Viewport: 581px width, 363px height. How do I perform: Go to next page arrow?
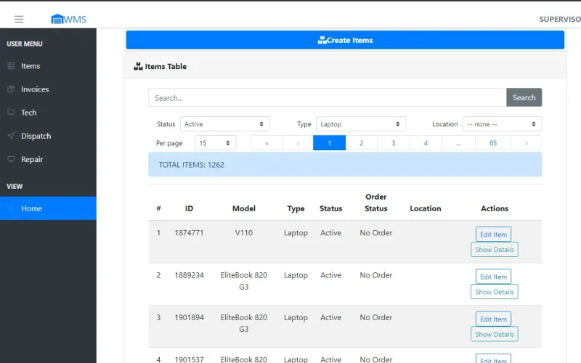click(x=526, y=143)
